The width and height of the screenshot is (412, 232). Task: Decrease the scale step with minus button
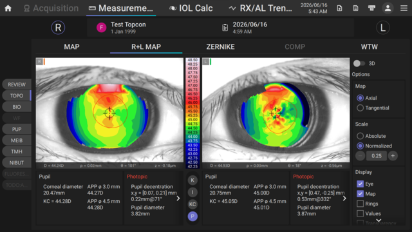click(360, 156)
